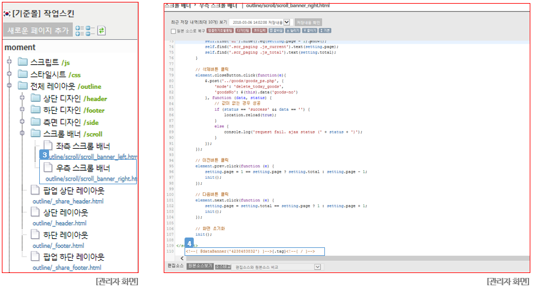Viewport: 542px width, 292px height.
Task: Click the 저장내용 확인 button
Action: 308,23
